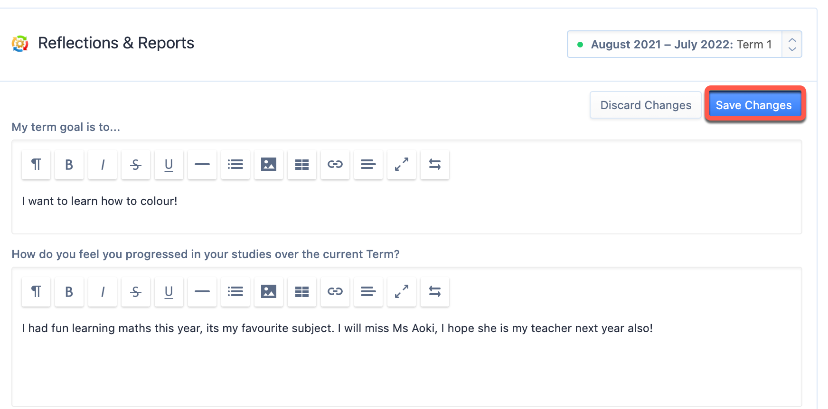Screen dimensions: 828x409
Task: Insert horizontal line in the progress editor
Action: 202,292
